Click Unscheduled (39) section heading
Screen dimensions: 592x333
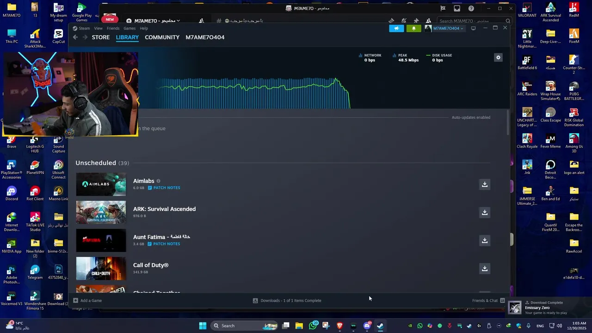point(102,163)
